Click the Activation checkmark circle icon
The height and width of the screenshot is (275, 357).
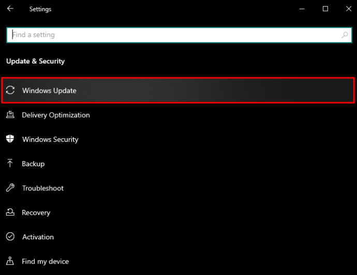[10, 237]
